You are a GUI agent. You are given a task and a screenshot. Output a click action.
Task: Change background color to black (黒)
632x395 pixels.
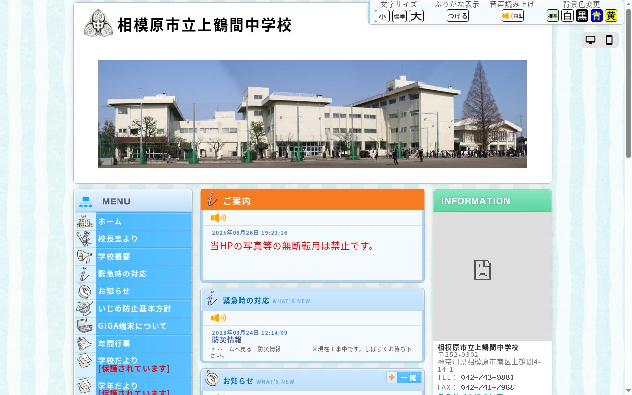(x=582, y=16)
